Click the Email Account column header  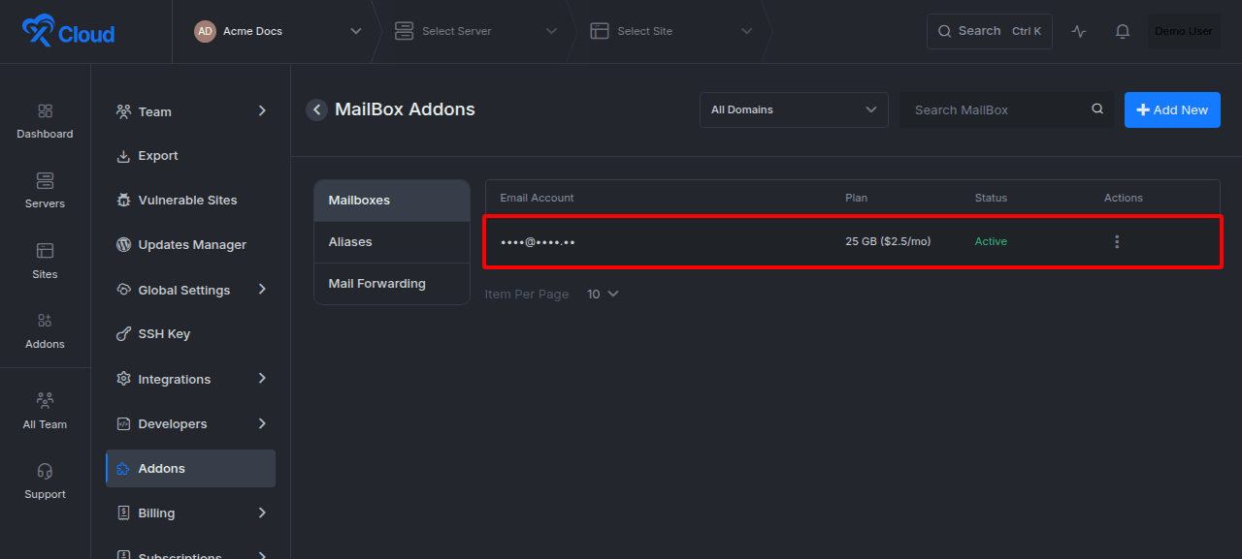tap(537, 198)
